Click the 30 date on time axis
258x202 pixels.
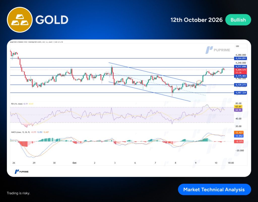(x=54, y=163)
